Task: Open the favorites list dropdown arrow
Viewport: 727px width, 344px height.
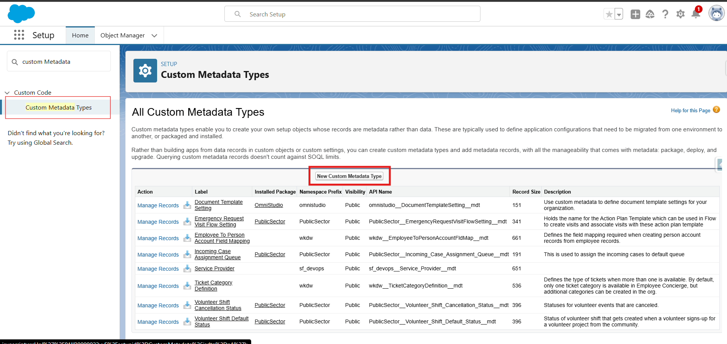Action: tap(619, 15)
